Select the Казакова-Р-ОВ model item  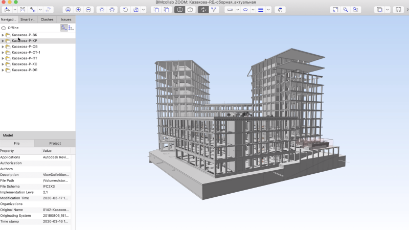click(x=25, y=47)
